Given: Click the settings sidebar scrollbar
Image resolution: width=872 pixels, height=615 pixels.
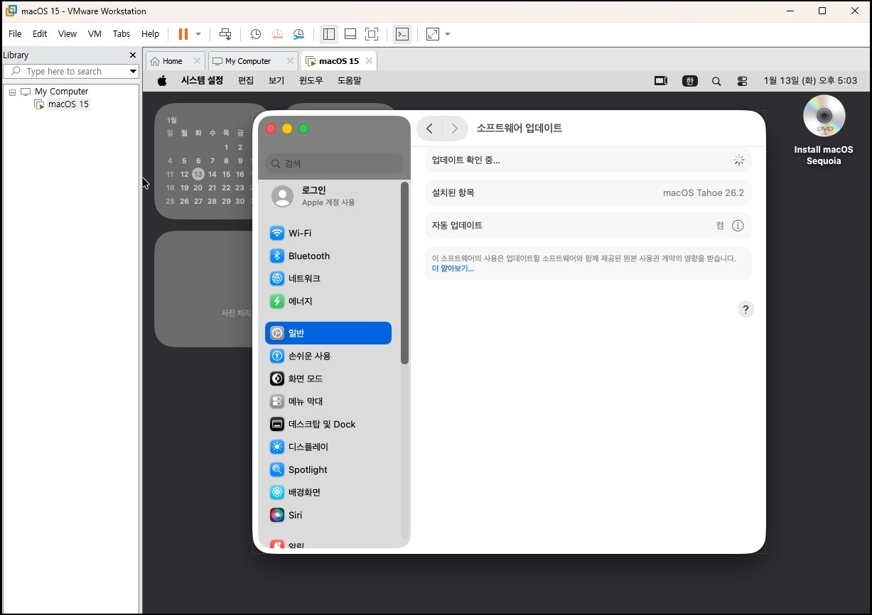Looking at the screenshot, I should click(x=404, y=273).
